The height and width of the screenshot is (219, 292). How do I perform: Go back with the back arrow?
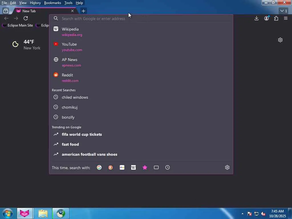click(x=6, y=18)
